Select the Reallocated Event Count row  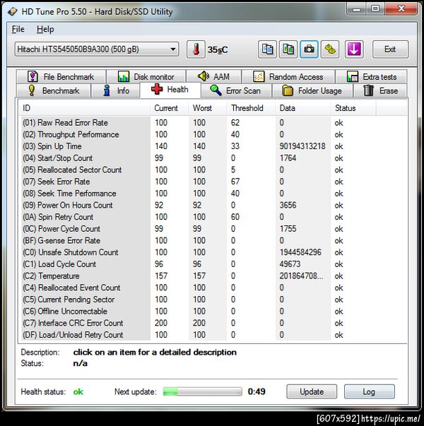[213, 288]
